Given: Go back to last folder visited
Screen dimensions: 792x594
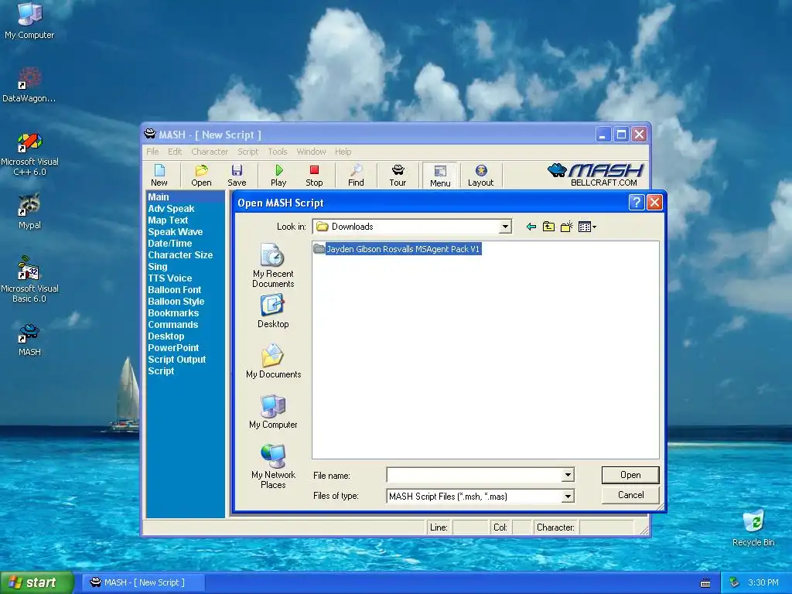Looking at the screenshot, I should click(531, 227).
